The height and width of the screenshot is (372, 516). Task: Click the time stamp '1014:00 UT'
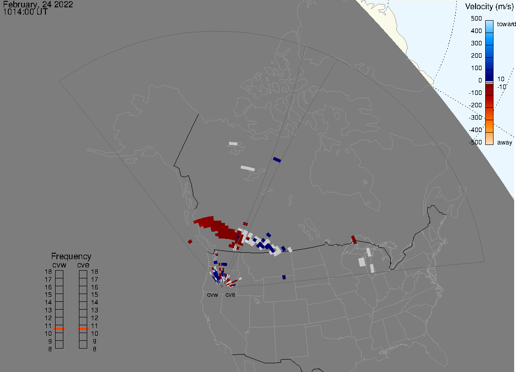[x=25, y=12]
